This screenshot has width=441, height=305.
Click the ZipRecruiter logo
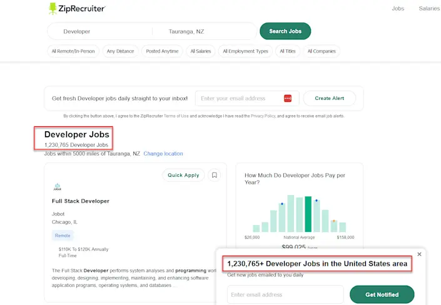click(77, 8)
